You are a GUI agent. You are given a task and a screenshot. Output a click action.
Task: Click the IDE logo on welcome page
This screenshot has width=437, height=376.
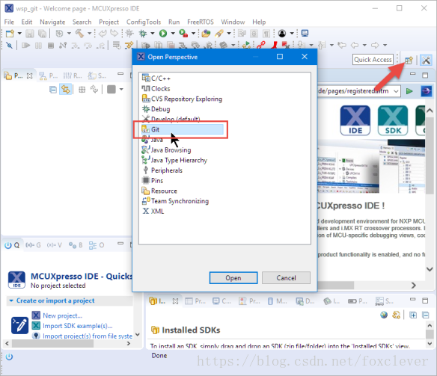click(355, 120)
